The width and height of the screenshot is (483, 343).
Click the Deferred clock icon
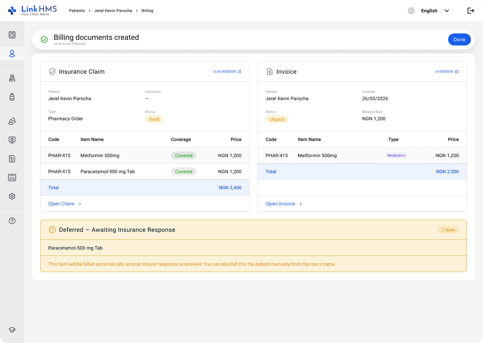(x=52, y=230)
